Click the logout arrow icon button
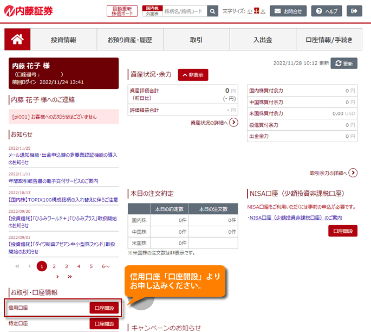 (354, 11)
